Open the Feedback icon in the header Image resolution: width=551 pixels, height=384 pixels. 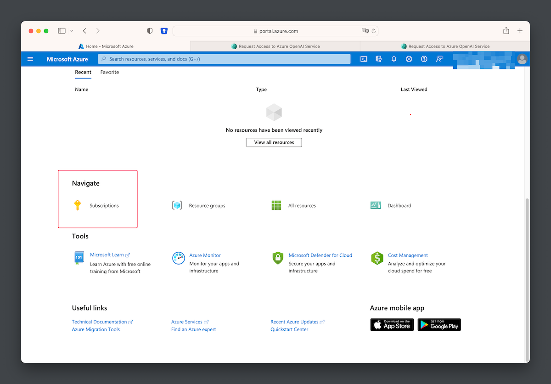click(x=439, y=59)
